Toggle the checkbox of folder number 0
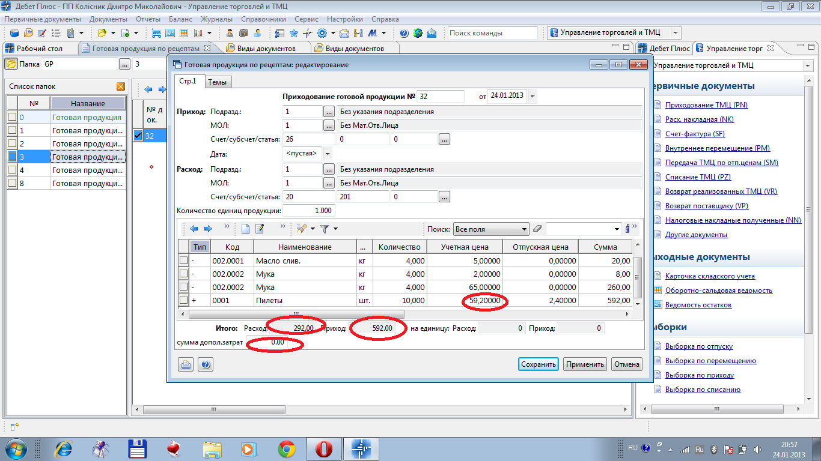 (12, 118)
